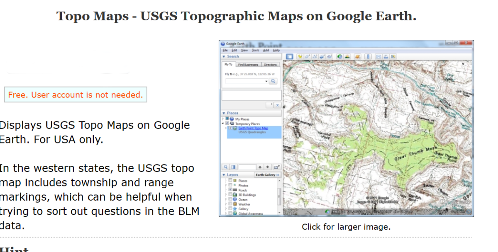Click the Weather layer sun icon

[x=235, y=204]
